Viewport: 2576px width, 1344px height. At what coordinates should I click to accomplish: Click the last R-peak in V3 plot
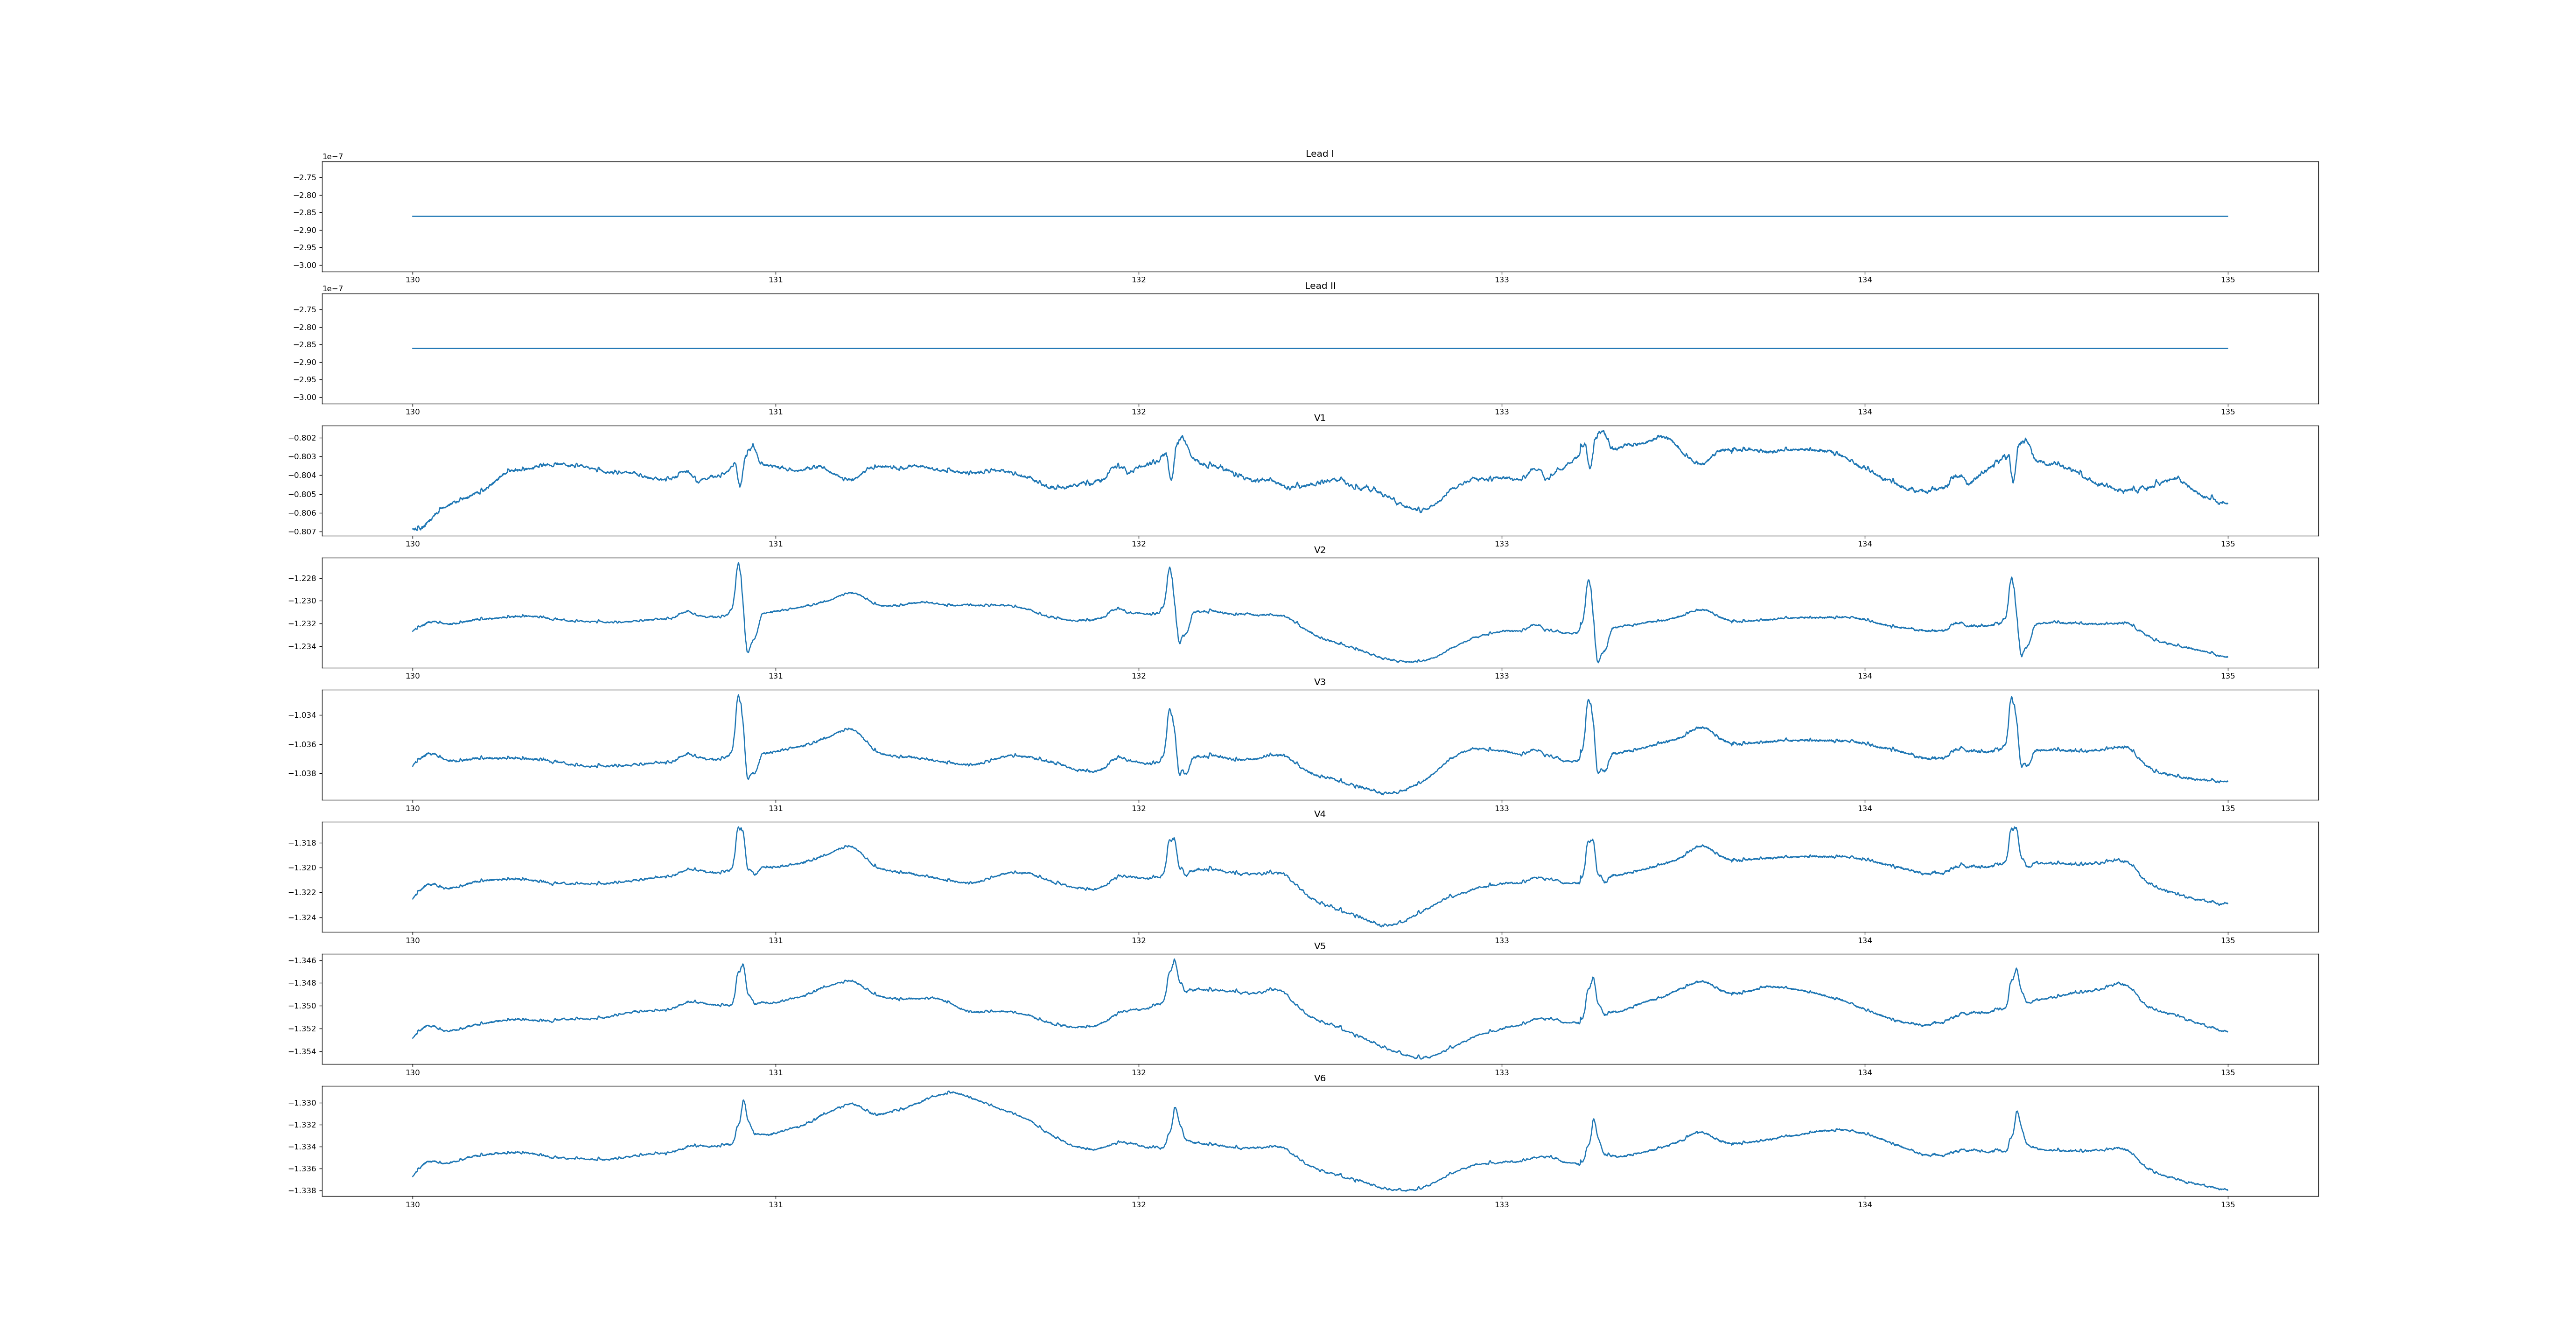click(2011, 698)
